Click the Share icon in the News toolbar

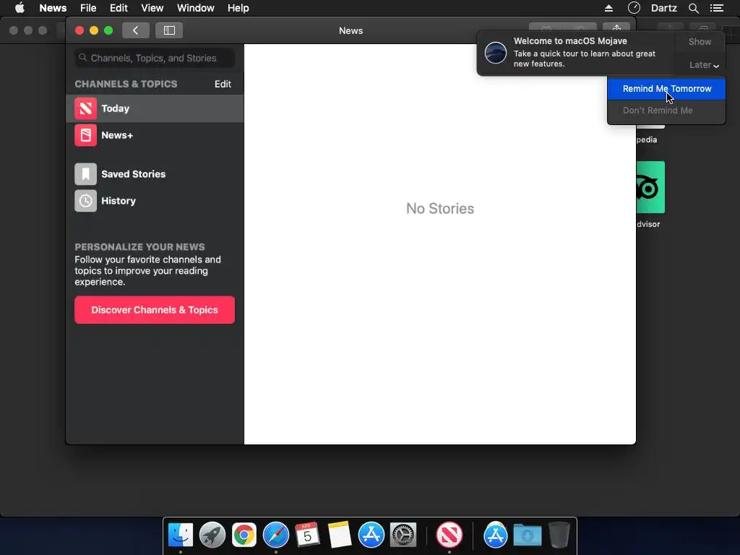click(616, 27)
